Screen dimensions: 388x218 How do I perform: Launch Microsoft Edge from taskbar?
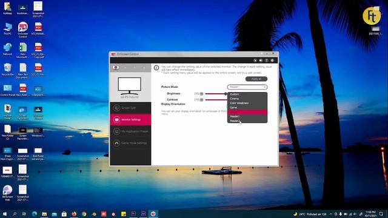35,214
